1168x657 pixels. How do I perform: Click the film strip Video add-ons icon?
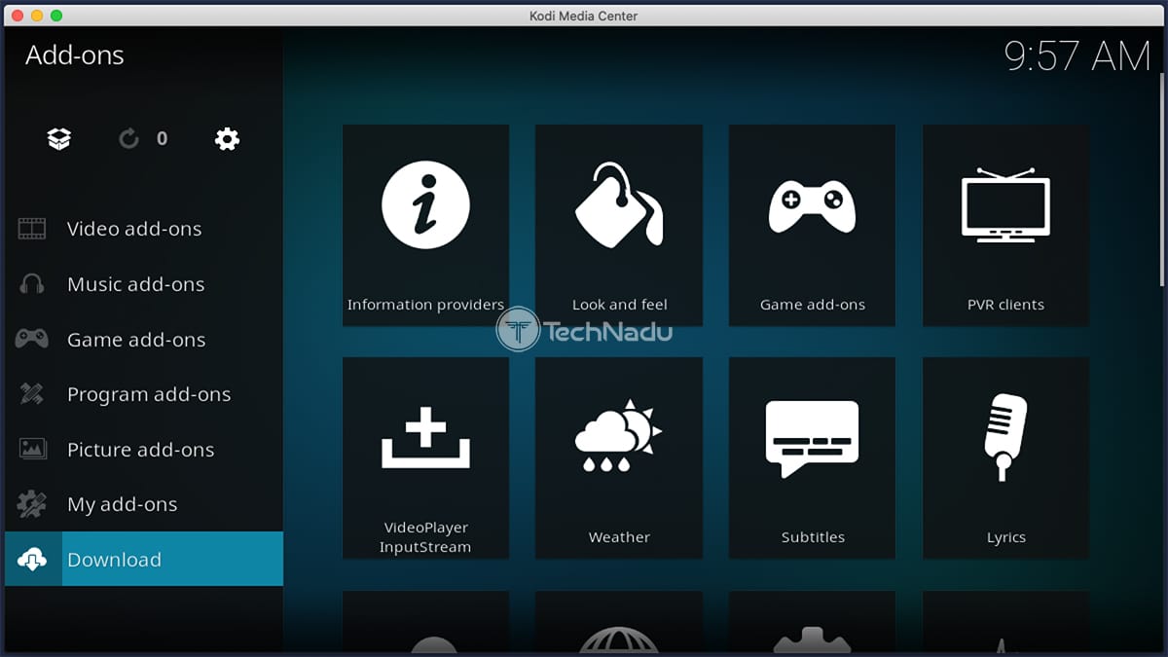click(32, 229)
